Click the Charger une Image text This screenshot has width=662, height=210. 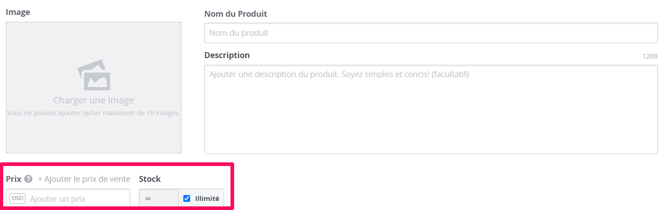pos(93,100)
